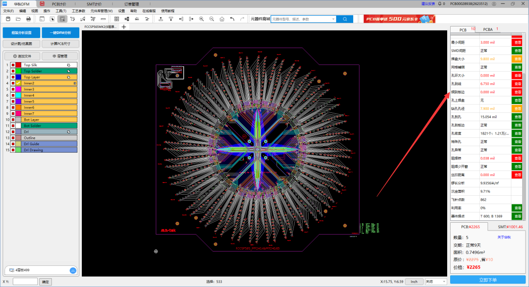Click the Inner4 layer cyan color swatch
This screenshot has height=287, width=529.
click(x=19, y=95)
